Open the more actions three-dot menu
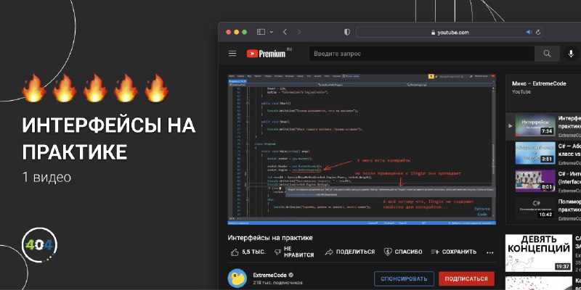This screenshot has width=581, height=290. [x=489, y=252]
